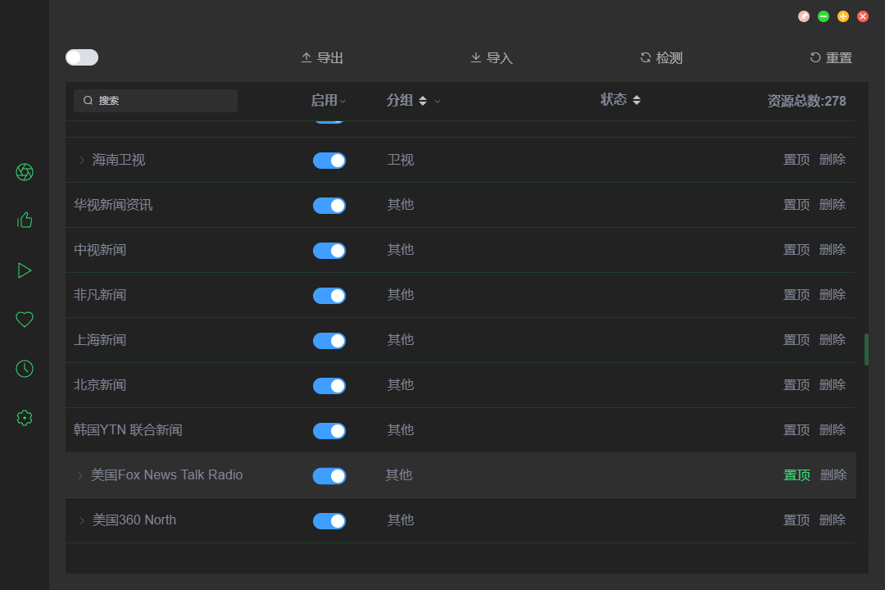Image resolution: width=885 pixels, height=590 pixels.
Task: Toggle the switch at the top left
Action: point(81,57)
